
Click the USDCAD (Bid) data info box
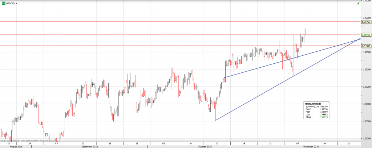click(x=317, y=110)
